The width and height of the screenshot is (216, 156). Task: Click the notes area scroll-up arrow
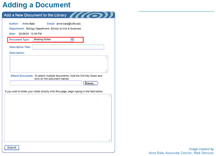click(x=110, y=96)
